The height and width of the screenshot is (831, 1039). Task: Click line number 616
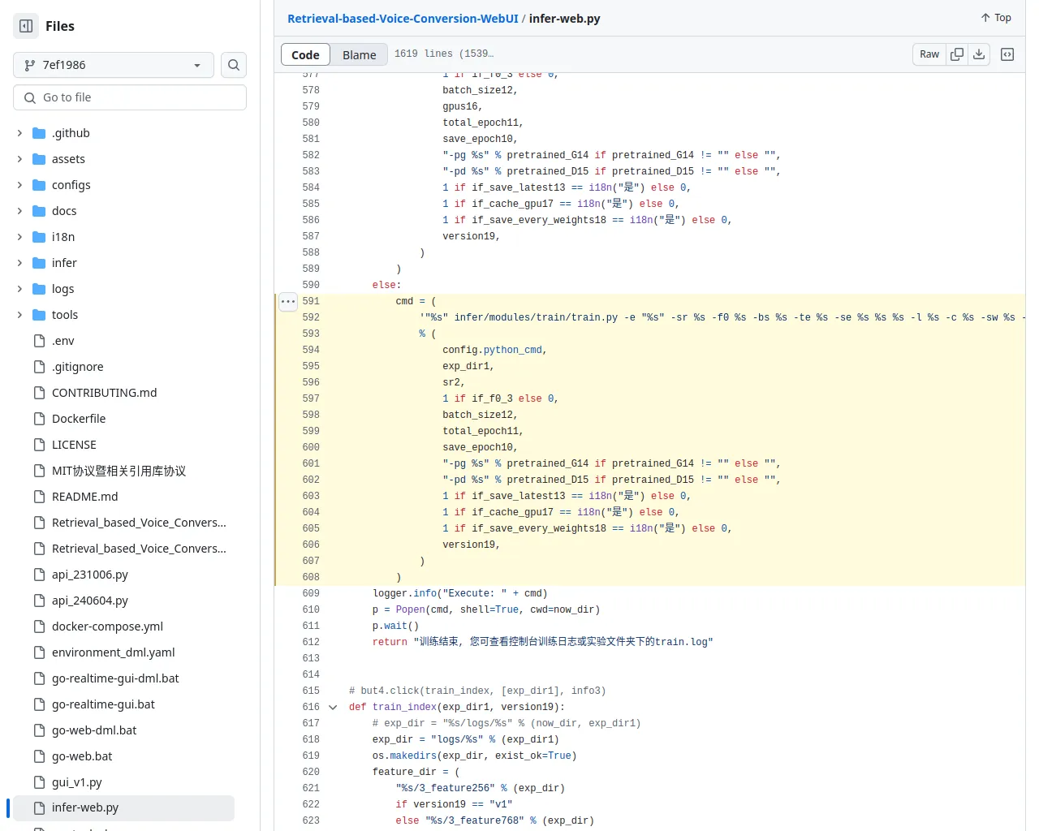pos(311,707)
